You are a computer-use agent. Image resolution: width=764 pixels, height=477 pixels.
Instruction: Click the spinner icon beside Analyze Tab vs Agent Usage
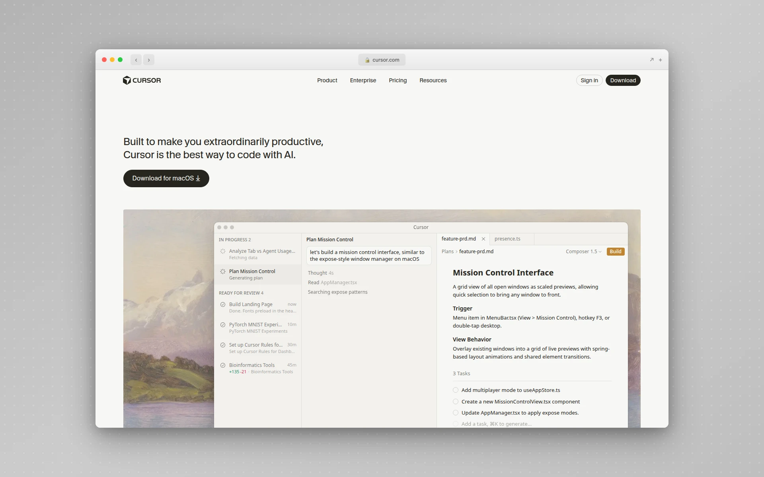[x=222, y=251]
